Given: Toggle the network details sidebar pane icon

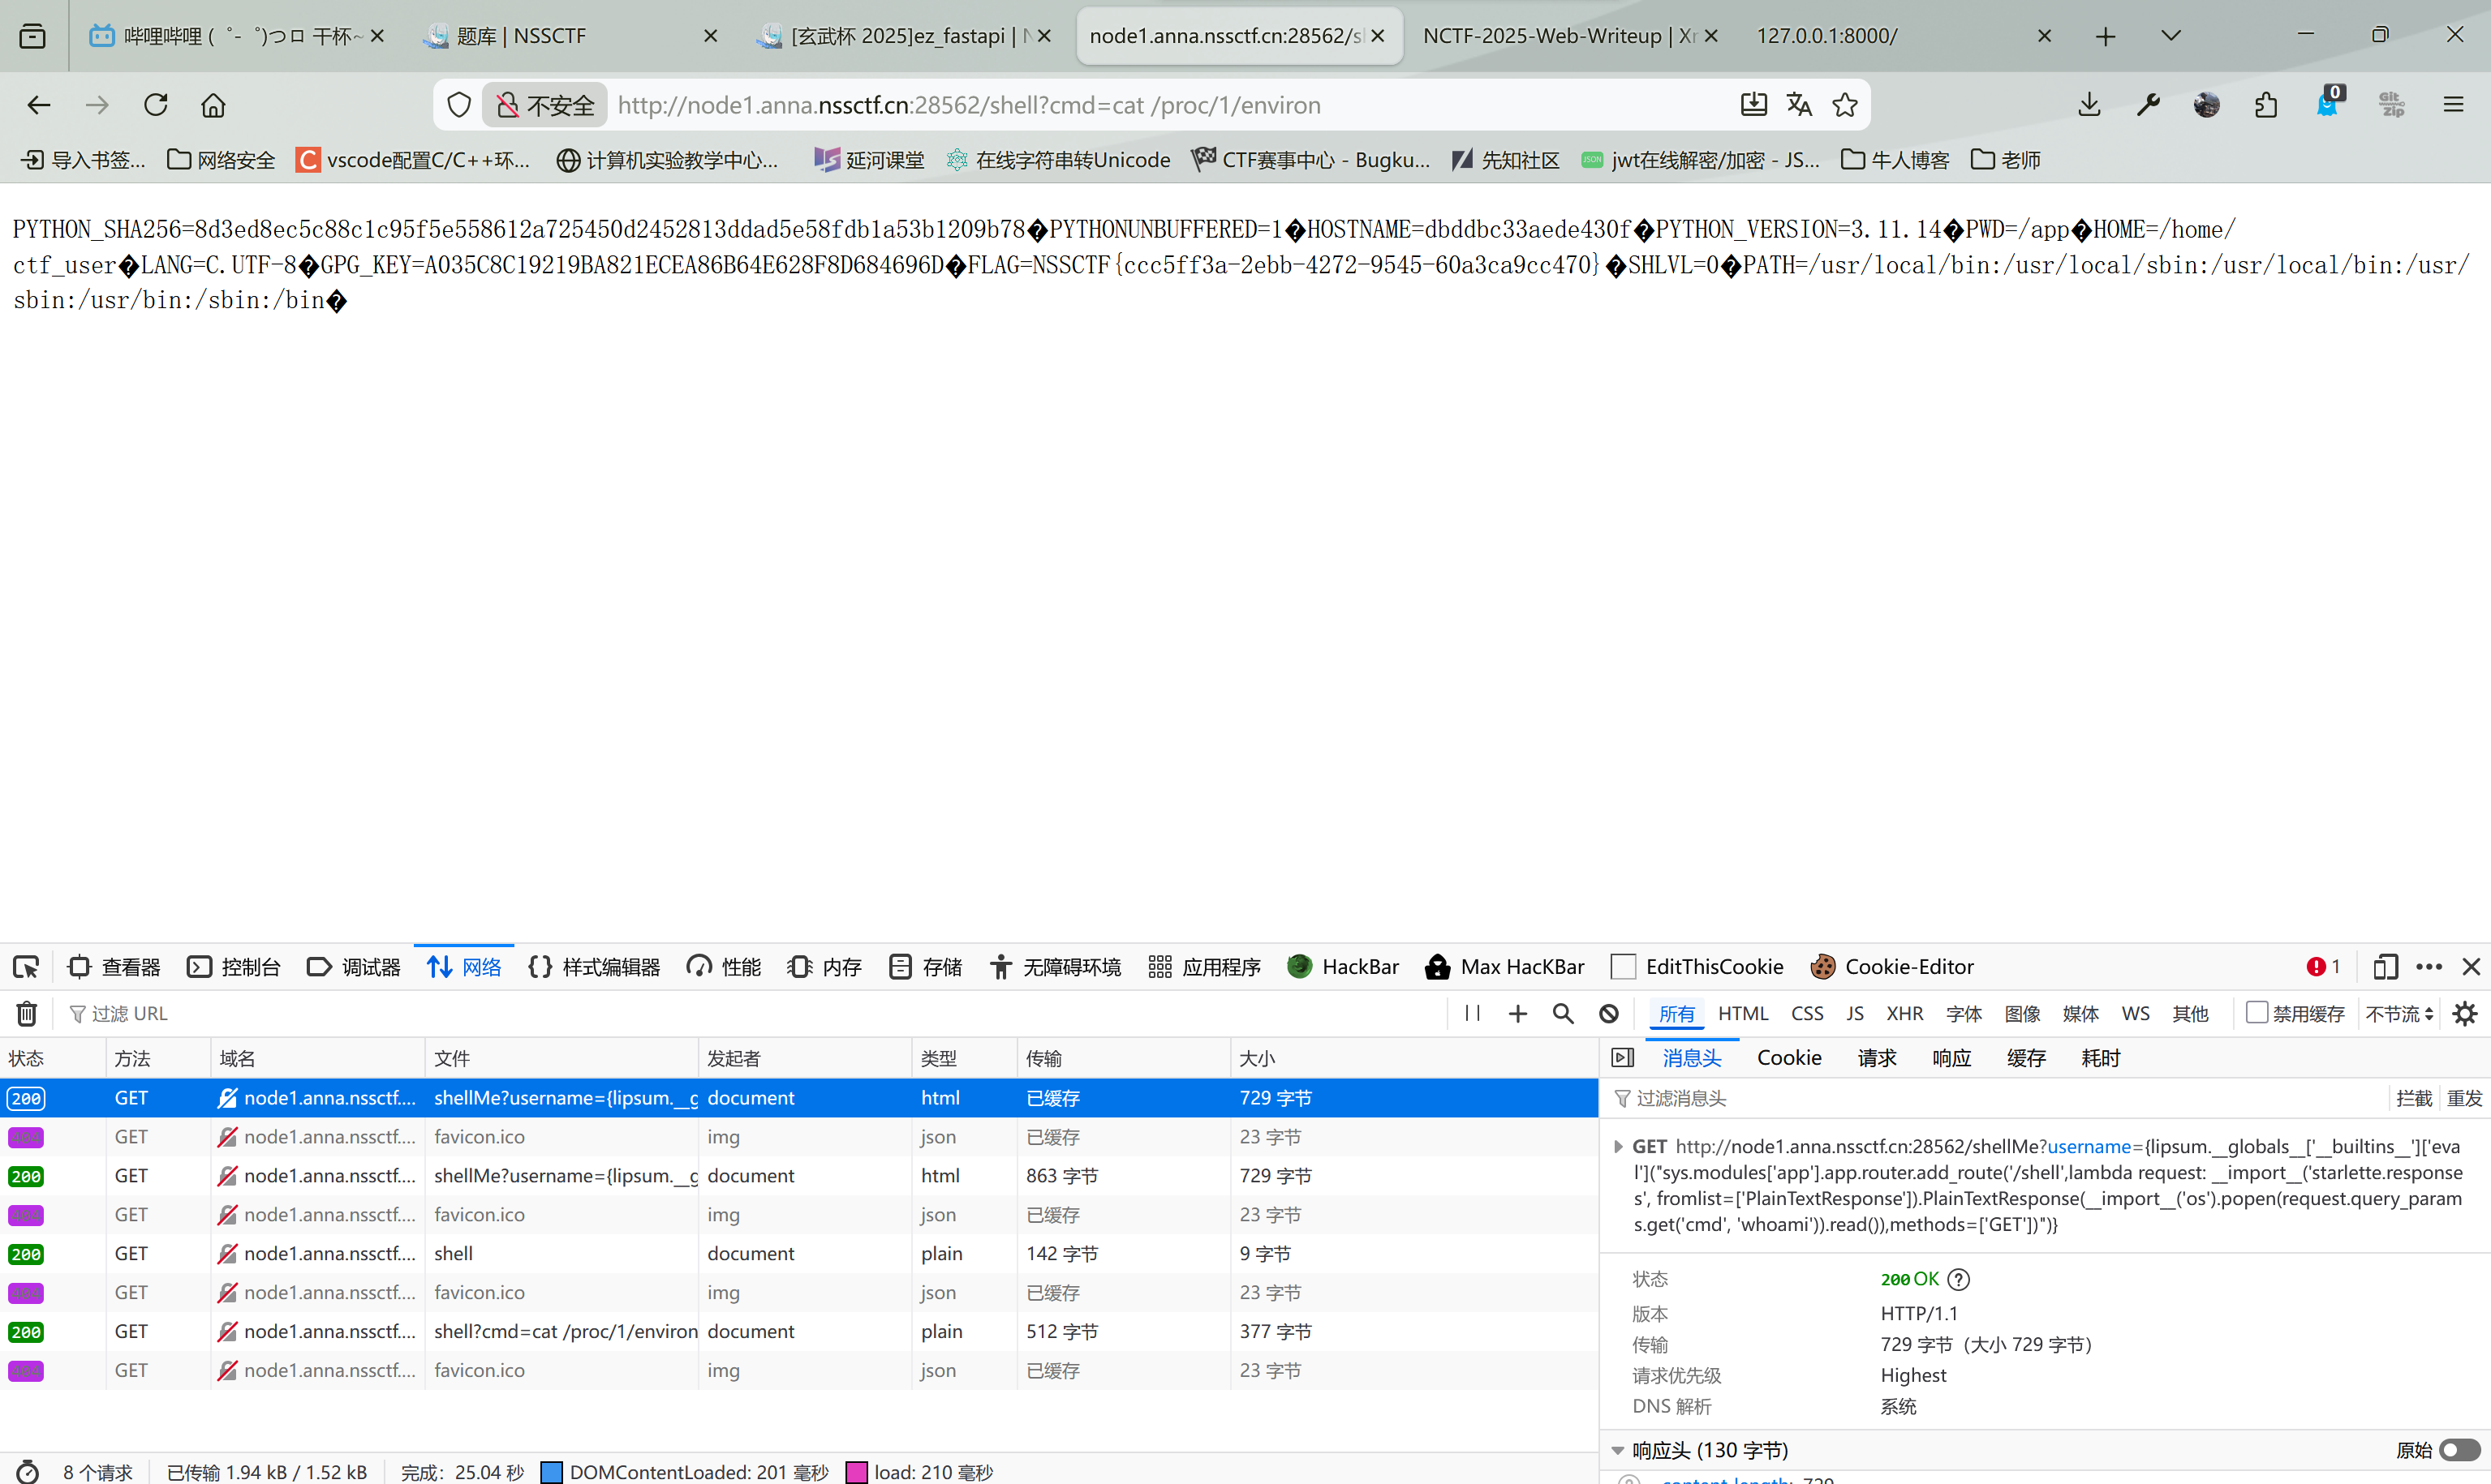Looking at the screenshot, I should (x=1623, y=1057).
